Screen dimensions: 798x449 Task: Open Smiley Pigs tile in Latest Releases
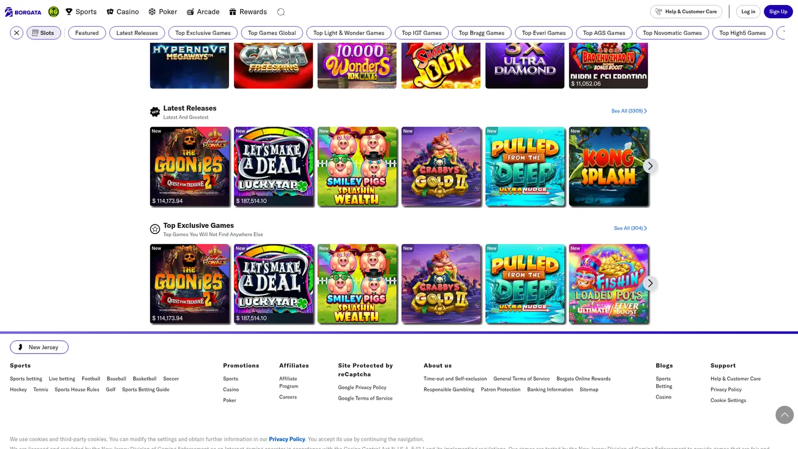[x=357, y=166]
